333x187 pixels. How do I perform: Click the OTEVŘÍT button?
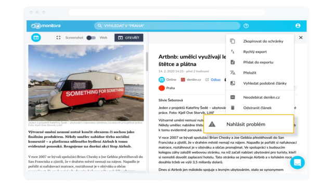(129, 38)
